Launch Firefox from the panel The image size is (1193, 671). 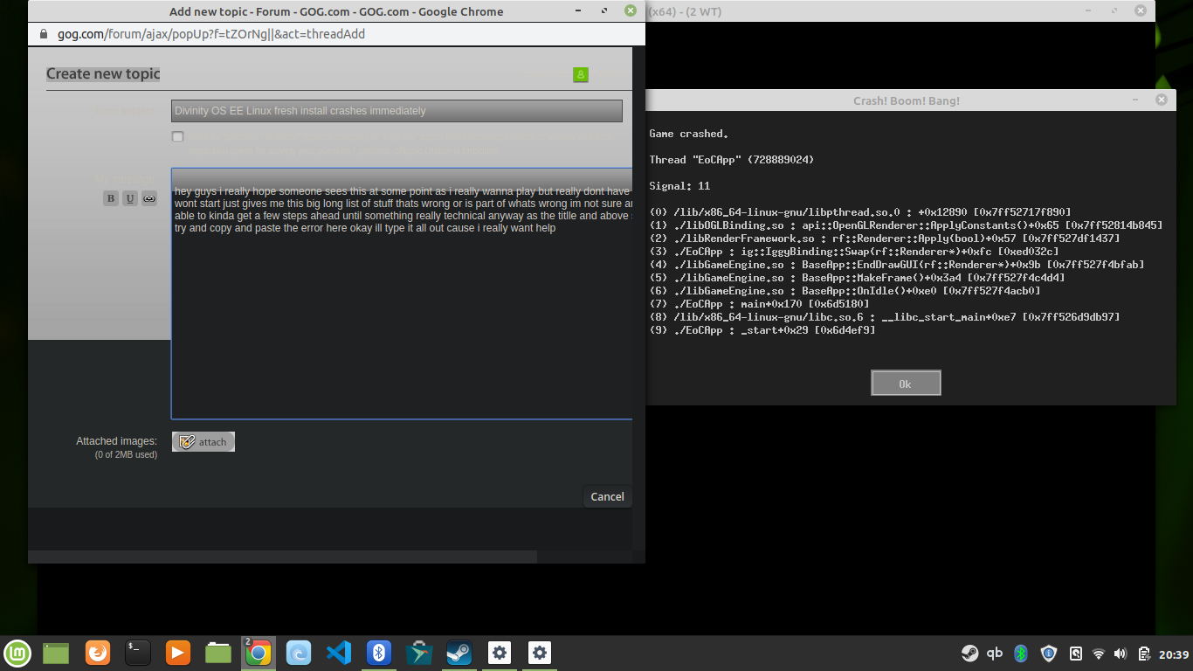click(98, 653)
